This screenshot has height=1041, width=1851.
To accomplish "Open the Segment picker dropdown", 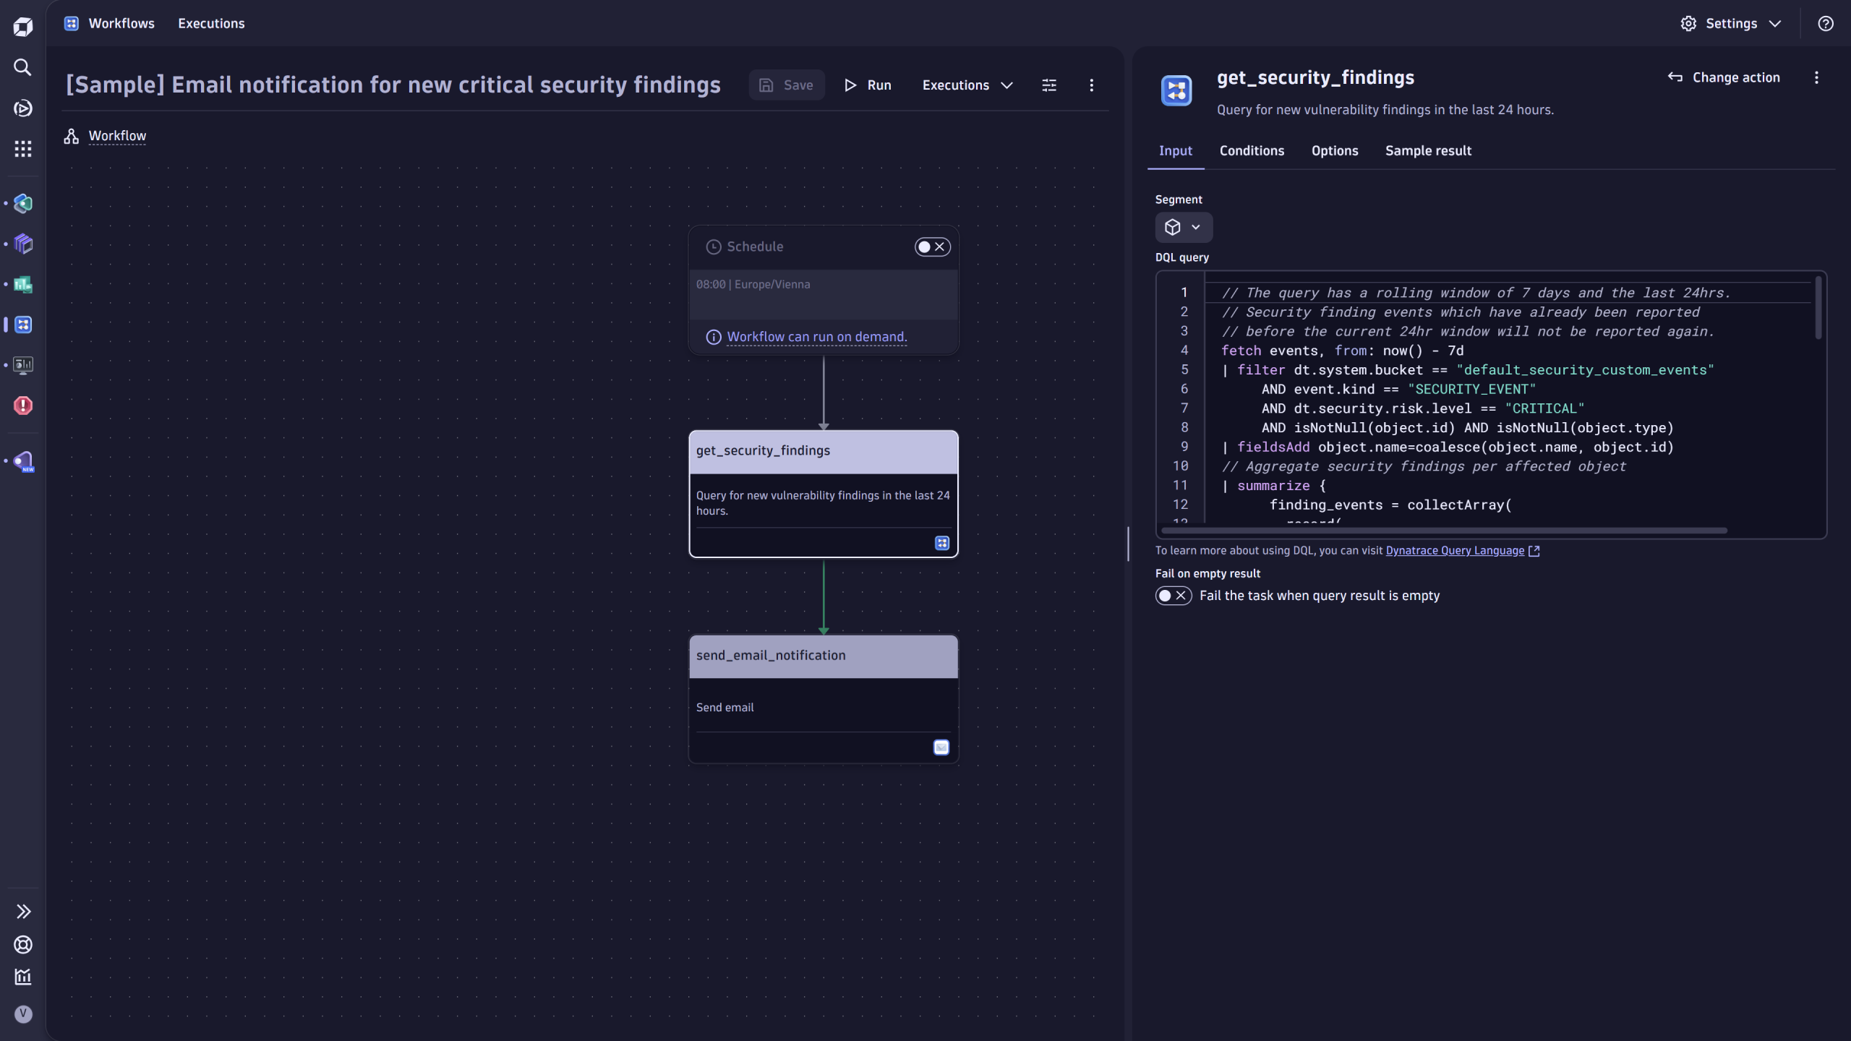I will click(1183, 227).
